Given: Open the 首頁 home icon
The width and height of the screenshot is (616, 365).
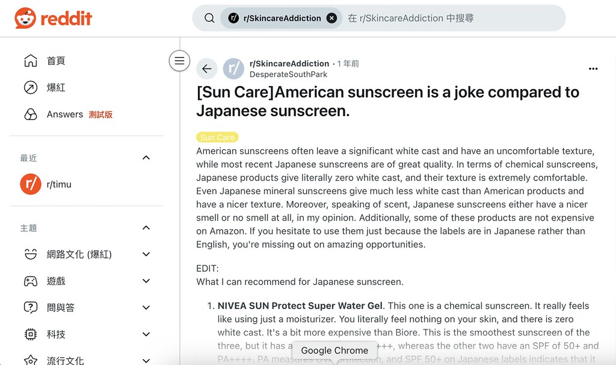Looking at the screenshot, I should pyautogui.click(x=31, y=61).
